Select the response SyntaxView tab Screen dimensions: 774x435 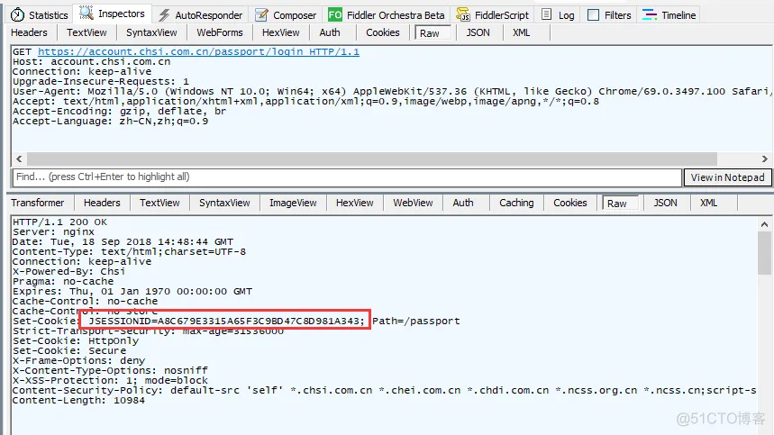point(224,203)
